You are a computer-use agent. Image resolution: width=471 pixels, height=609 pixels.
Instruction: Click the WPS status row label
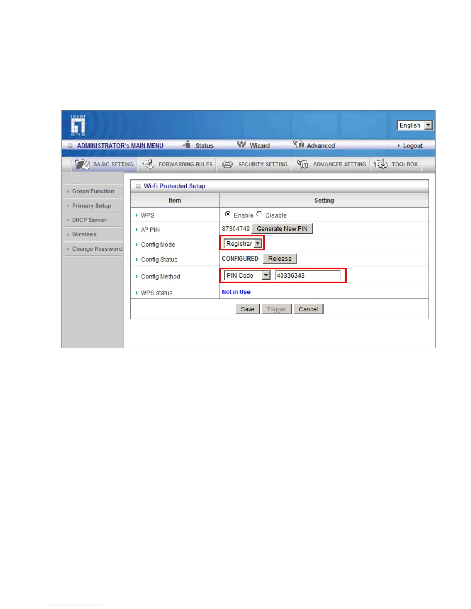[157, 293]
